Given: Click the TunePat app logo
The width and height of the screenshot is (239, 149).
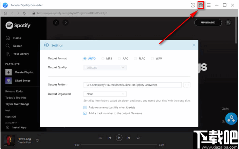Looking at the screenshot, I should coord(5,5).
